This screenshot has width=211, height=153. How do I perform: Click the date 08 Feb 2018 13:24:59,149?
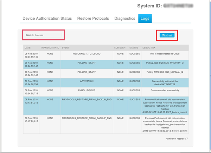pyautogui.click(x=31, y=55)
